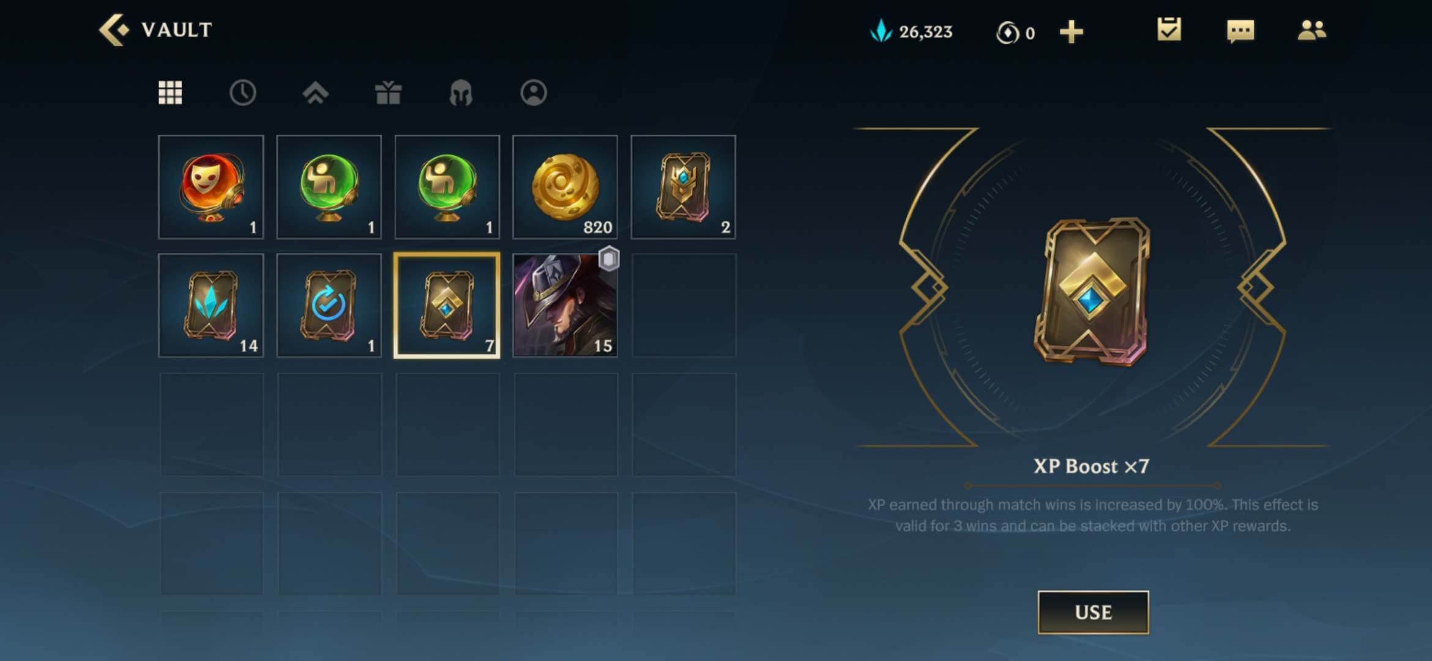Image resolution: width=1432 pixels, height=661 pixels.
Task: Switch to the clock timed items filter
Action: click(x=243, y=93)
